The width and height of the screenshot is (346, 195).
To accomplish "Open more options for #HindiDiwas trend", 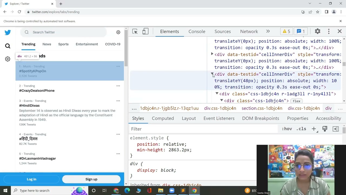I will click(118, 101).
